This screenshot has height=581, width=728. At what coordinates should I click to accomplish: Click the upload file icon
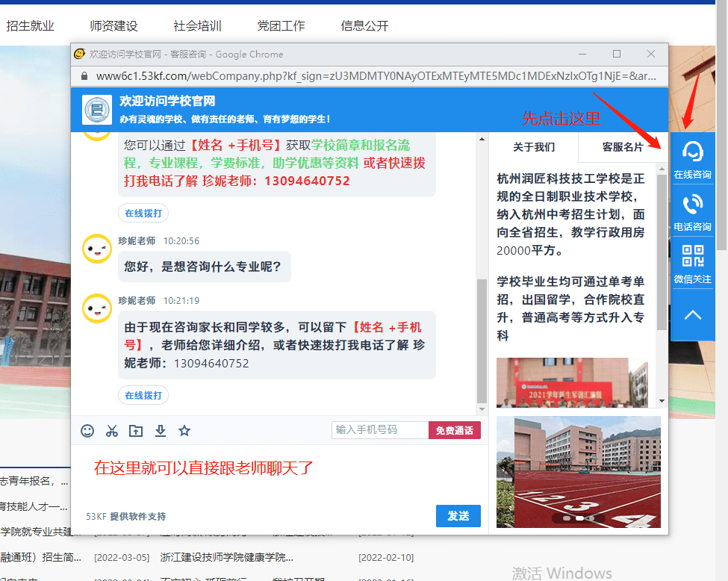[x=136, y=431]
